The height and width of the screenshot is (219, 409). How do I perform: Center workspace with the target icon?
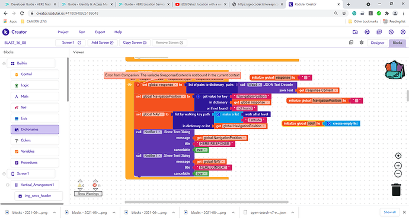click(x=398, y=156)
